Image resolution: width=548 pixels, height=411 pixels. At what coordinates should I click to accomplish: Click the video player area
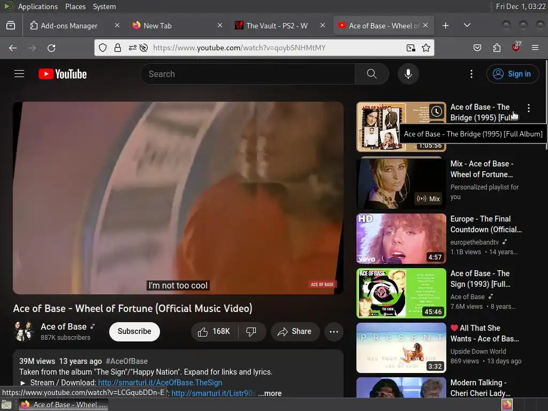pyautogui.click(x=178, y=198)
